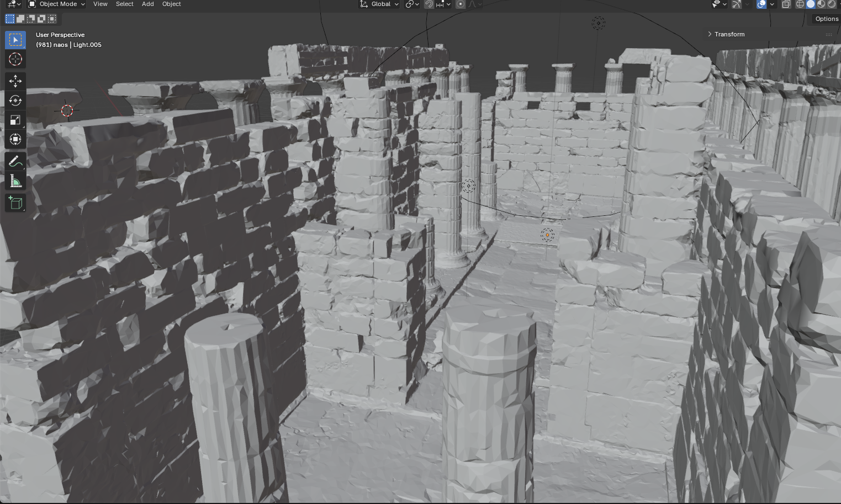Screen dimensions: 841x504
Task: Select the Transform tool
Action: click(15, 139)
